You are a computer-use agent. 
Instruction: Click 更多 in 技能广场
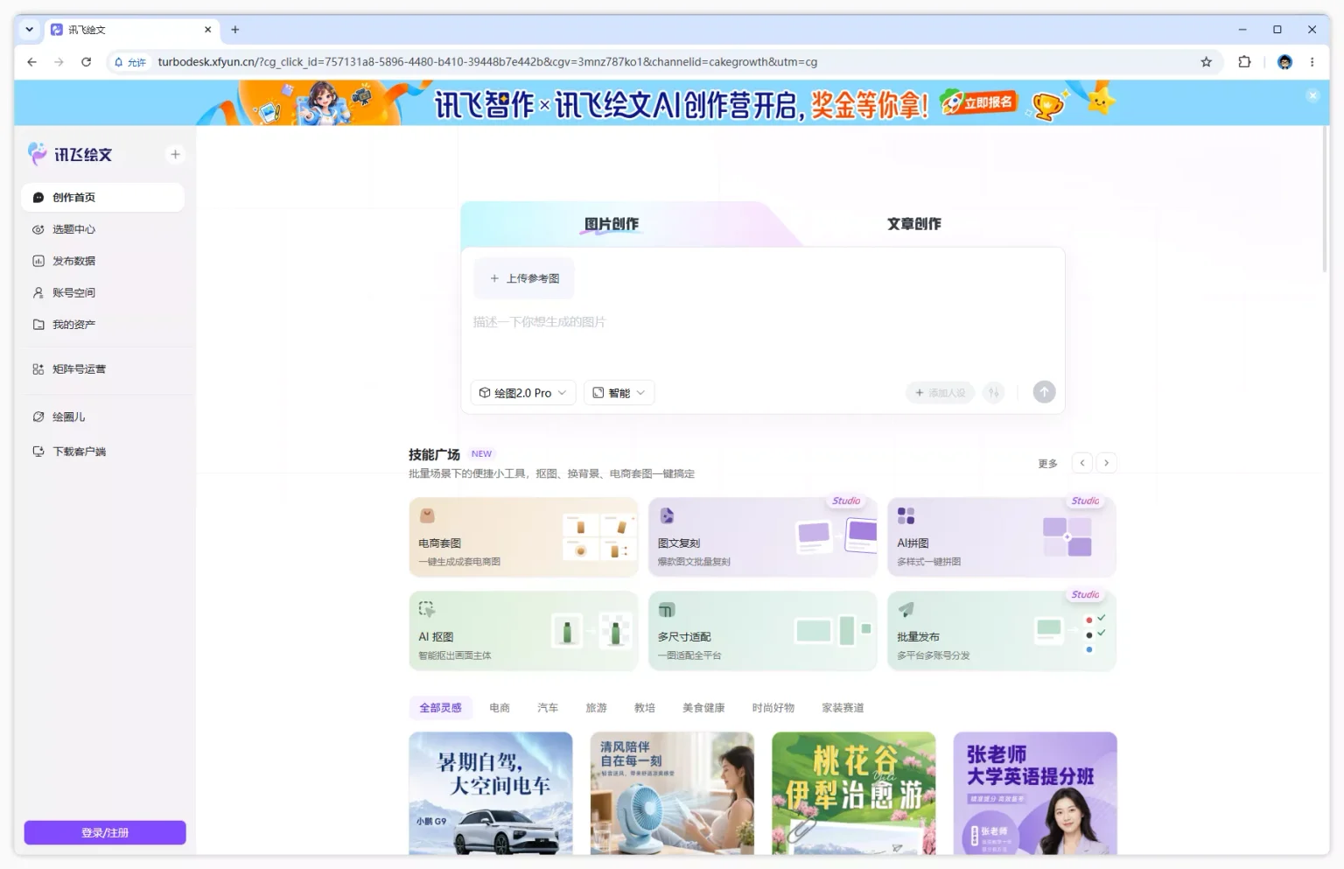coord(1047,464)
